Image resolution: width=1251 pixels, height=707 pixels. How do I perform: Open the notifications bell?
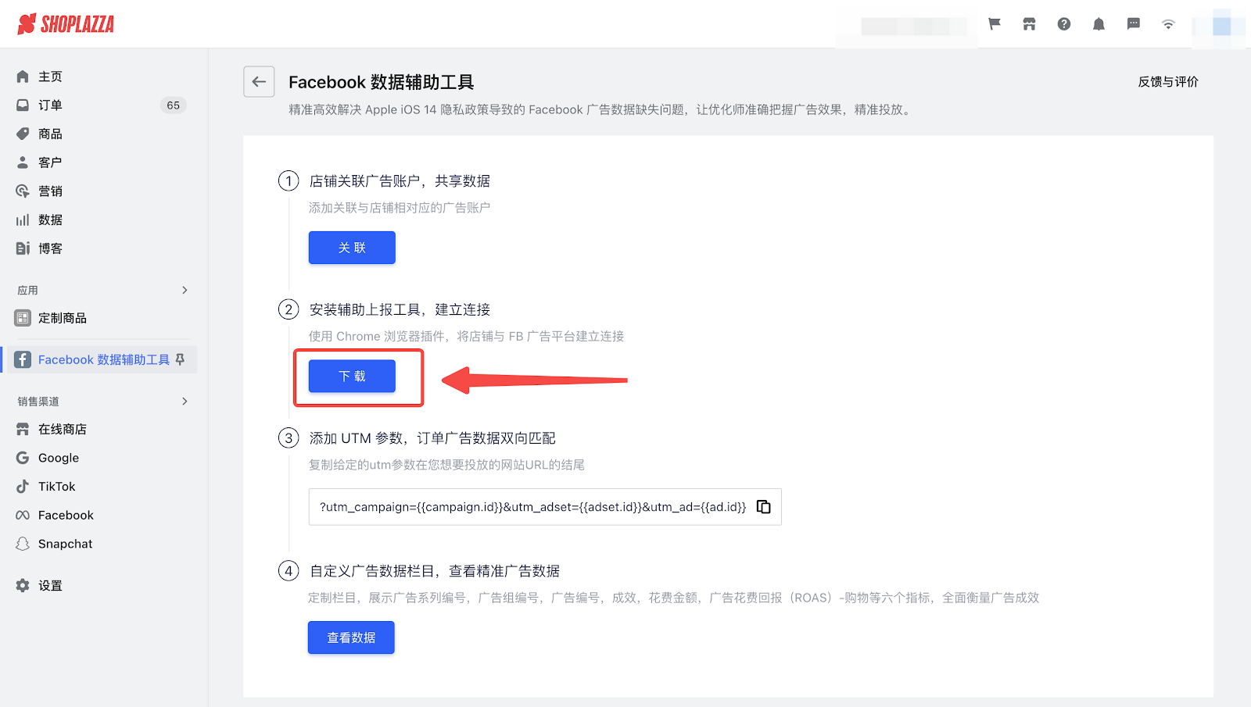tap(1099, 24)
